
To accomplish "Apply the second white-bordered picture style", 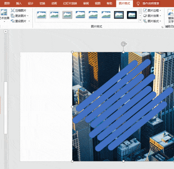I will point(54,15).
